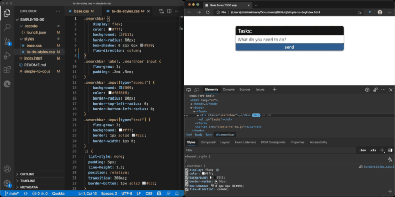Expand the head node in DOM tree
The image size is (395, 197).
(192, 104)
